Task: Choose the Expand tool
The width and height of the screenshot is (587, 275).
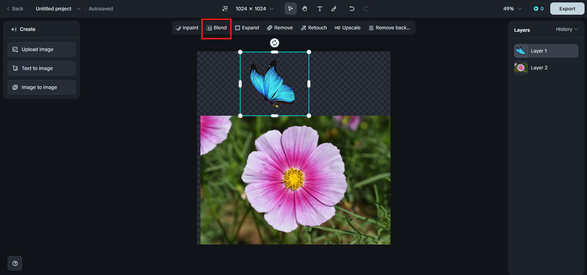Action: tap(247, 27)
